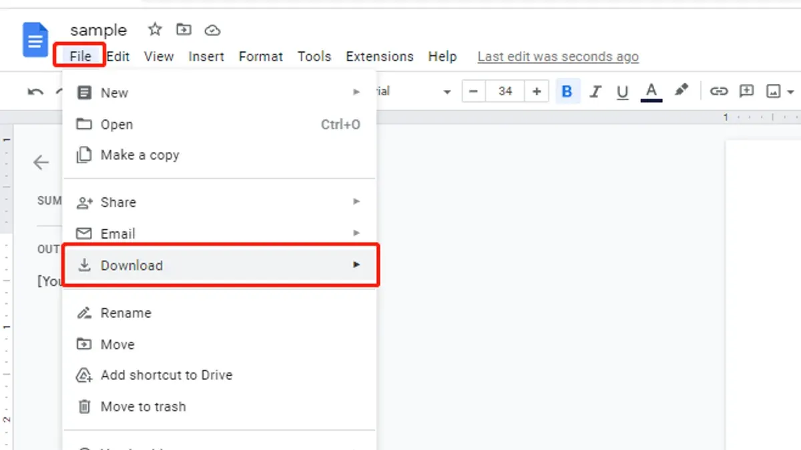The height and width of the screenshot is (450, 801).
Task: Click the Add comment icon
Action: pyautogui.click(x=746, y=91)
